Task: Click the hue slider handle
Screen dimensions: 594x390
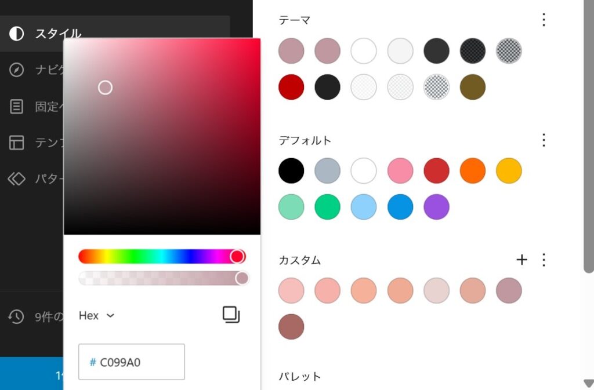Action: [x=237, y=257]
